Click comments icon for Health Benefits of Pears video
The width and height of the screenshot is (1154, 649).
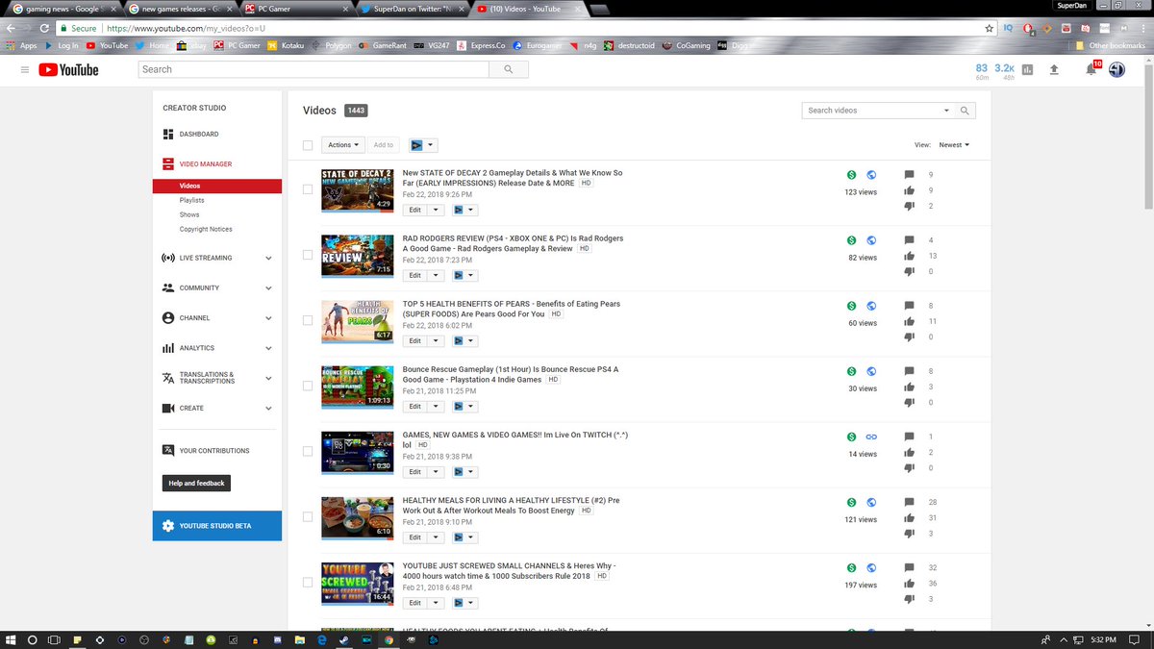[x=910, y=306]
